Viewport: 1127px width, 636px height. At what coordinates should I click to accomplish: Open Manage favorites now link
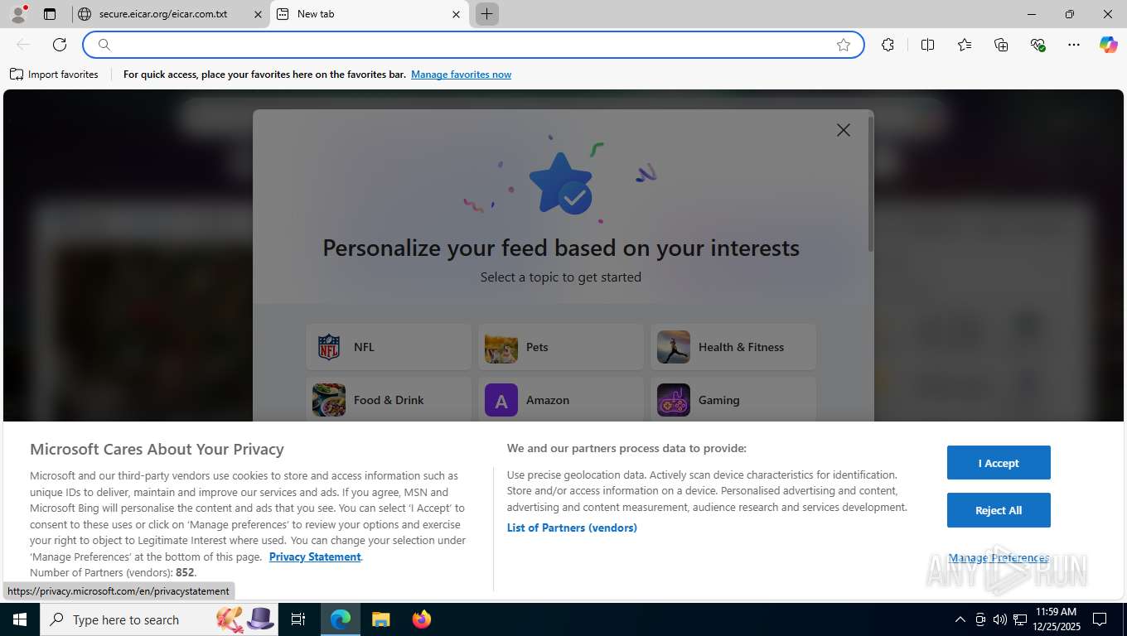click(461, 75)
